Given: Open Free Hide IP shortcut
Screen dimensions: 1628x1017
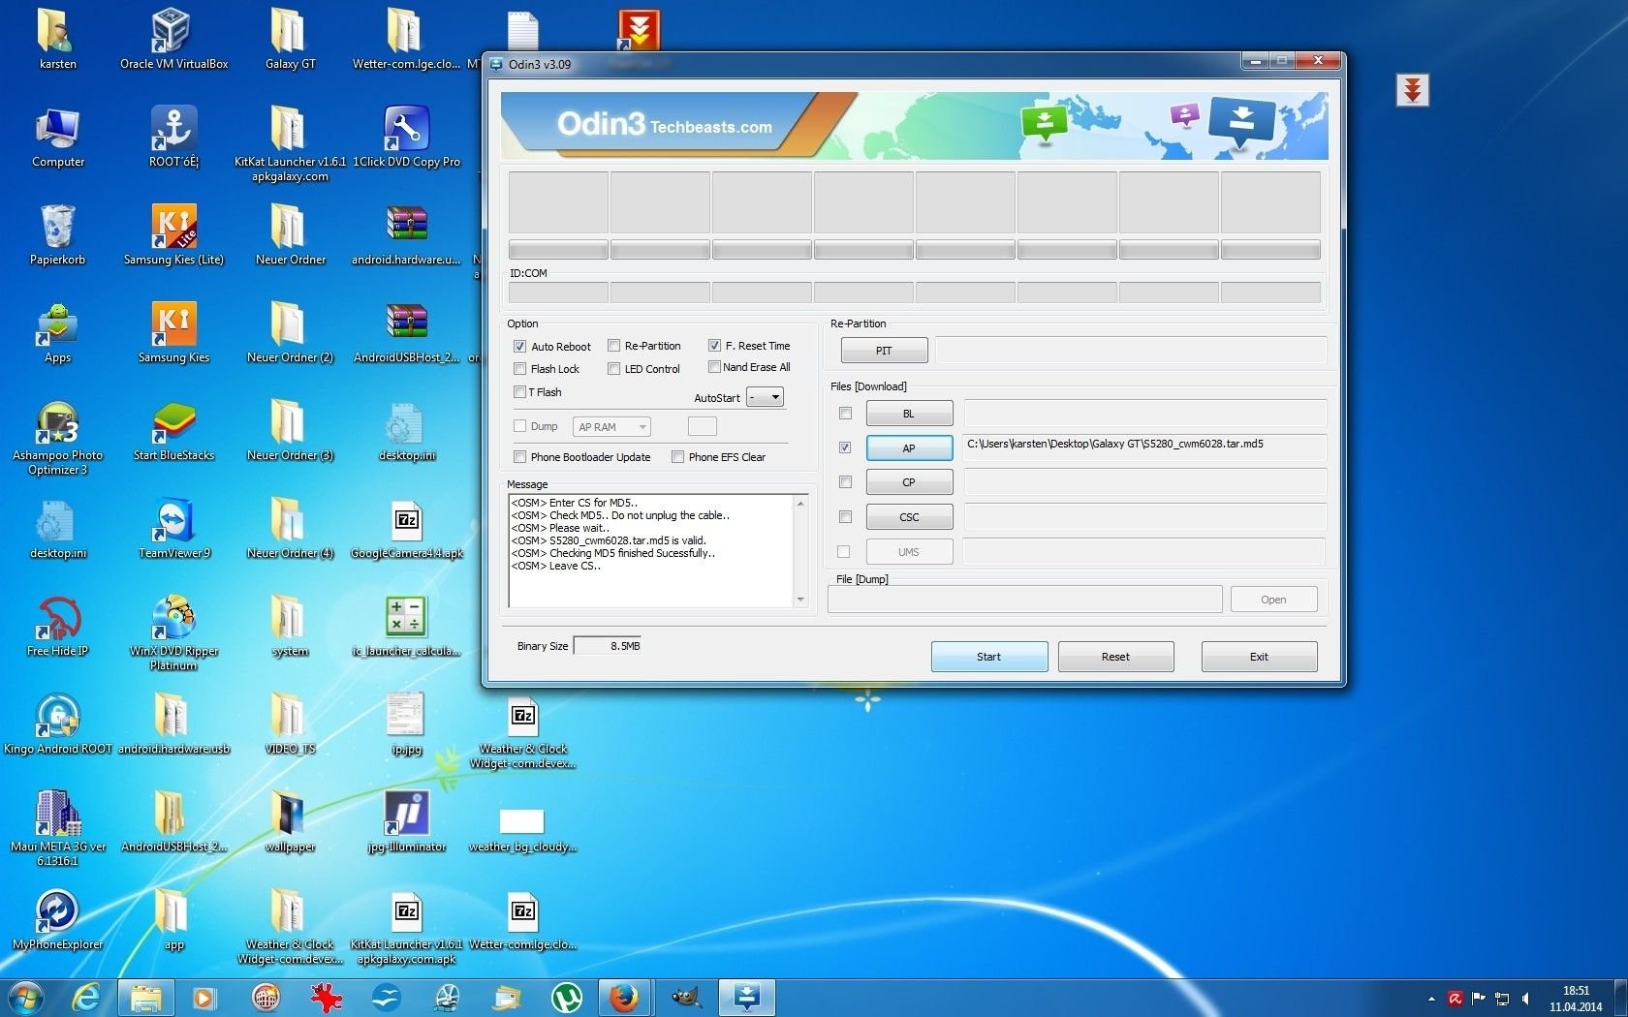Looking at the screenshot, I should coord(57,626).
